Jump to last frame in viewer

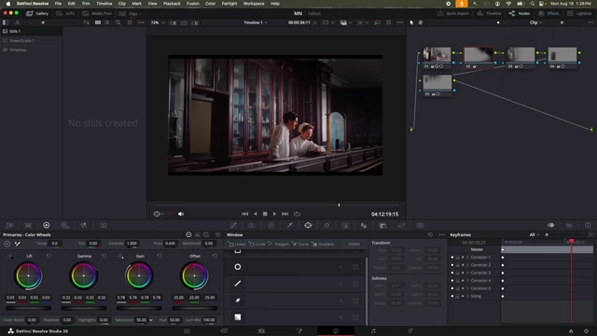tap(285, 214)
